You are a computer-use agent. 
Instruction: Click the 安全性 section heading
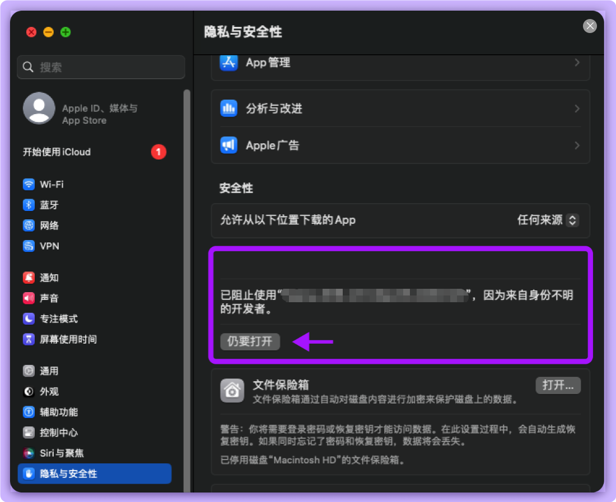[236, 189]
